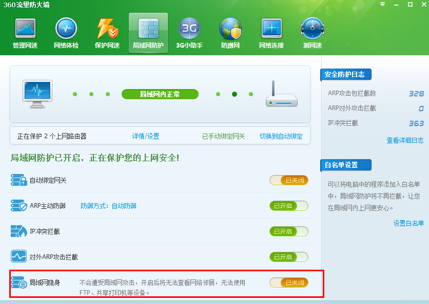429x304 pixels.
Task: Open 防御方式：自动防御 setting link
Action: [108, 206]
